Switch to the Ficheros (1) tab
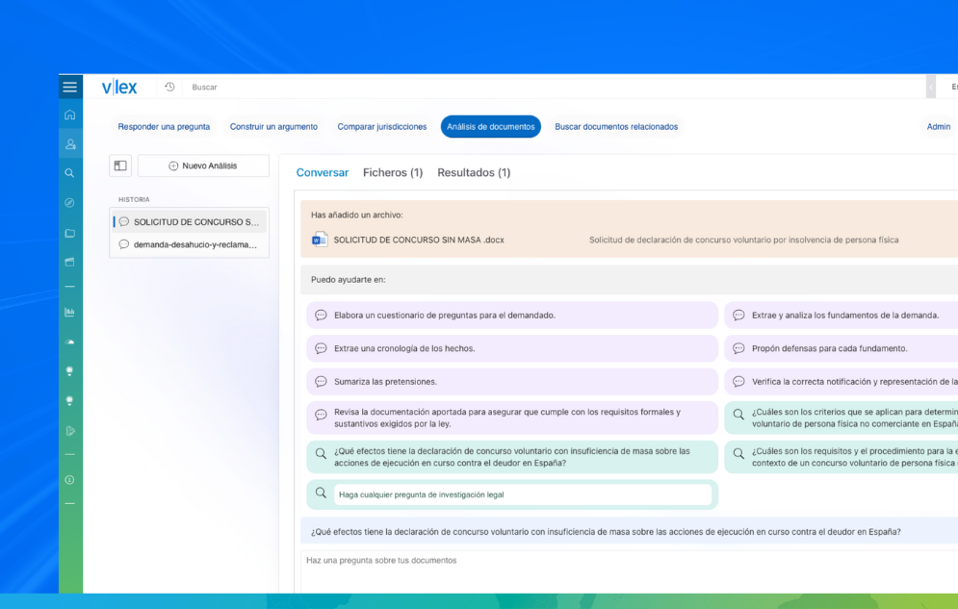The height and width of the screenshot is (609, 958). point(393,172)
